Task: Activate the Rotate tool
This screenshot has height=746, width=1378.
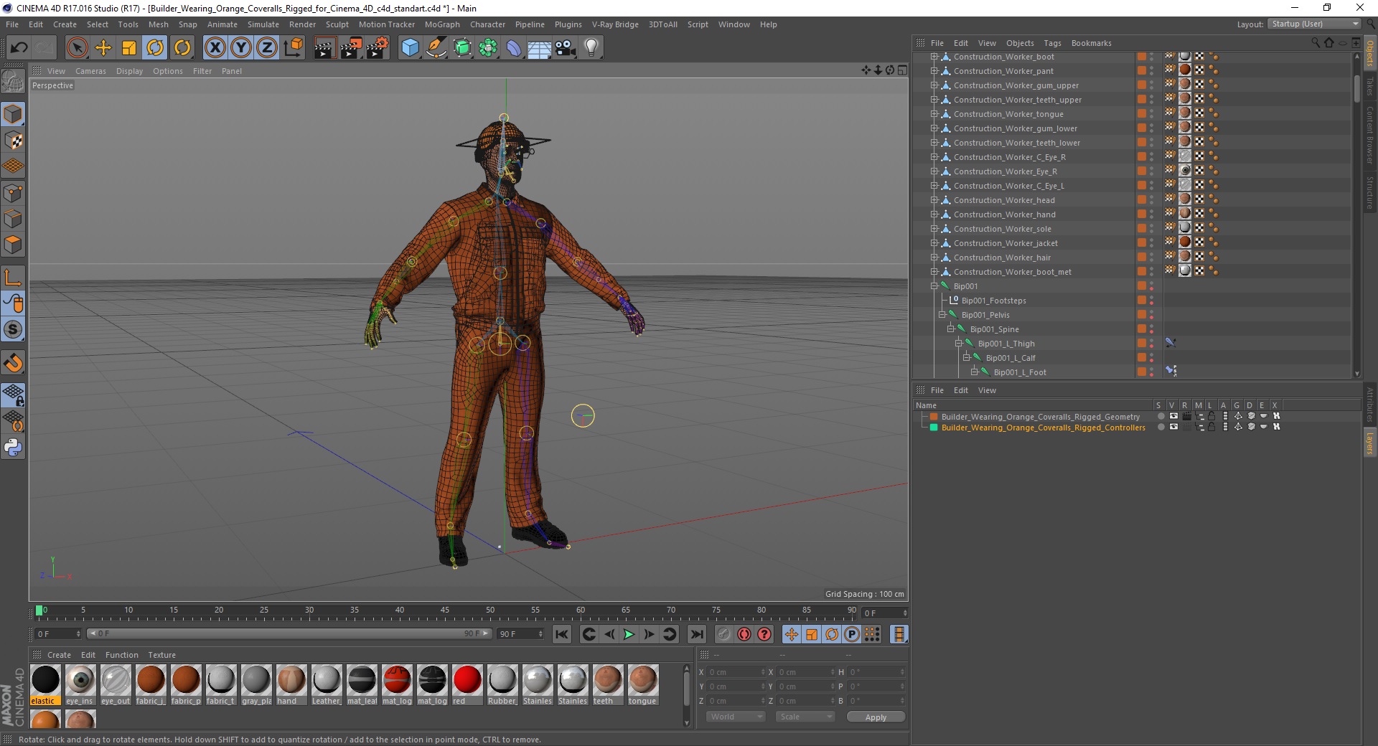Action: [x=155, y=48]
